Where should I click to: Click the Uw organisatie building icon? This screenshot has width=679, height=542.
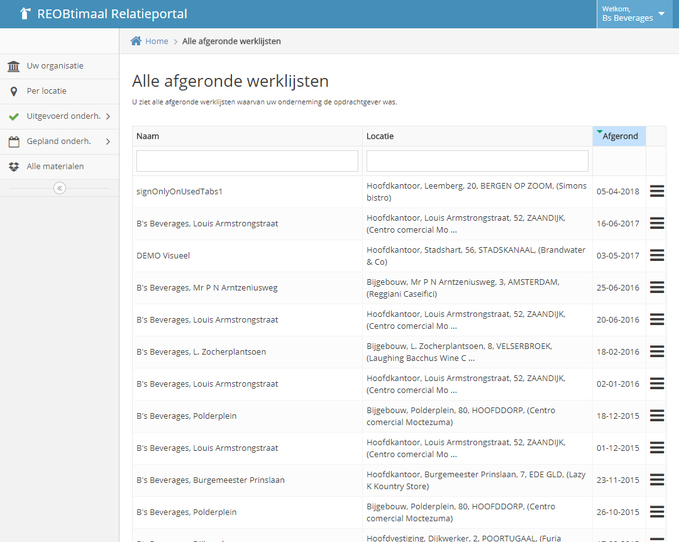point(13,66)
